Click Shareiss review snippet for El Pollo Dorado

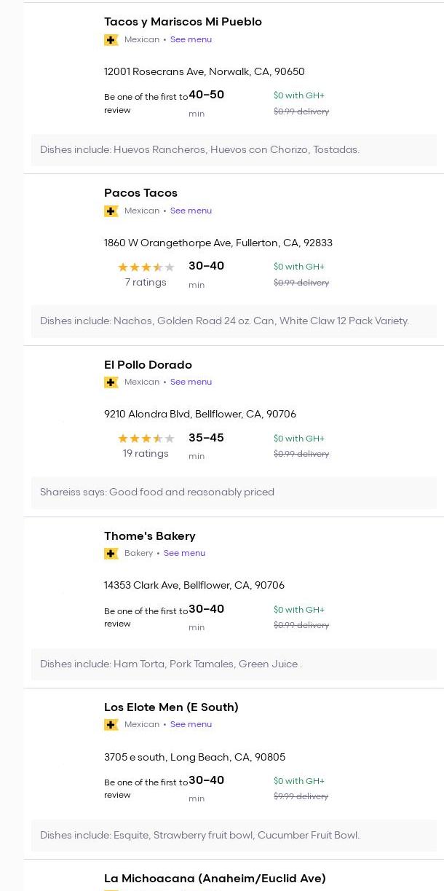pyautogui.click(x=157, y=492)
